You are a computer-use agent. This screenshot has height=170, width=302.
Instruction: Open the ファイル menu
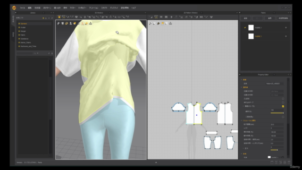[23, 8]
